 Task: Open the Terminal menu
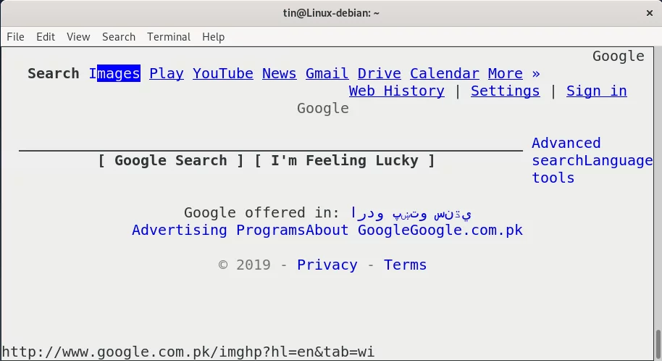[169, 37]
